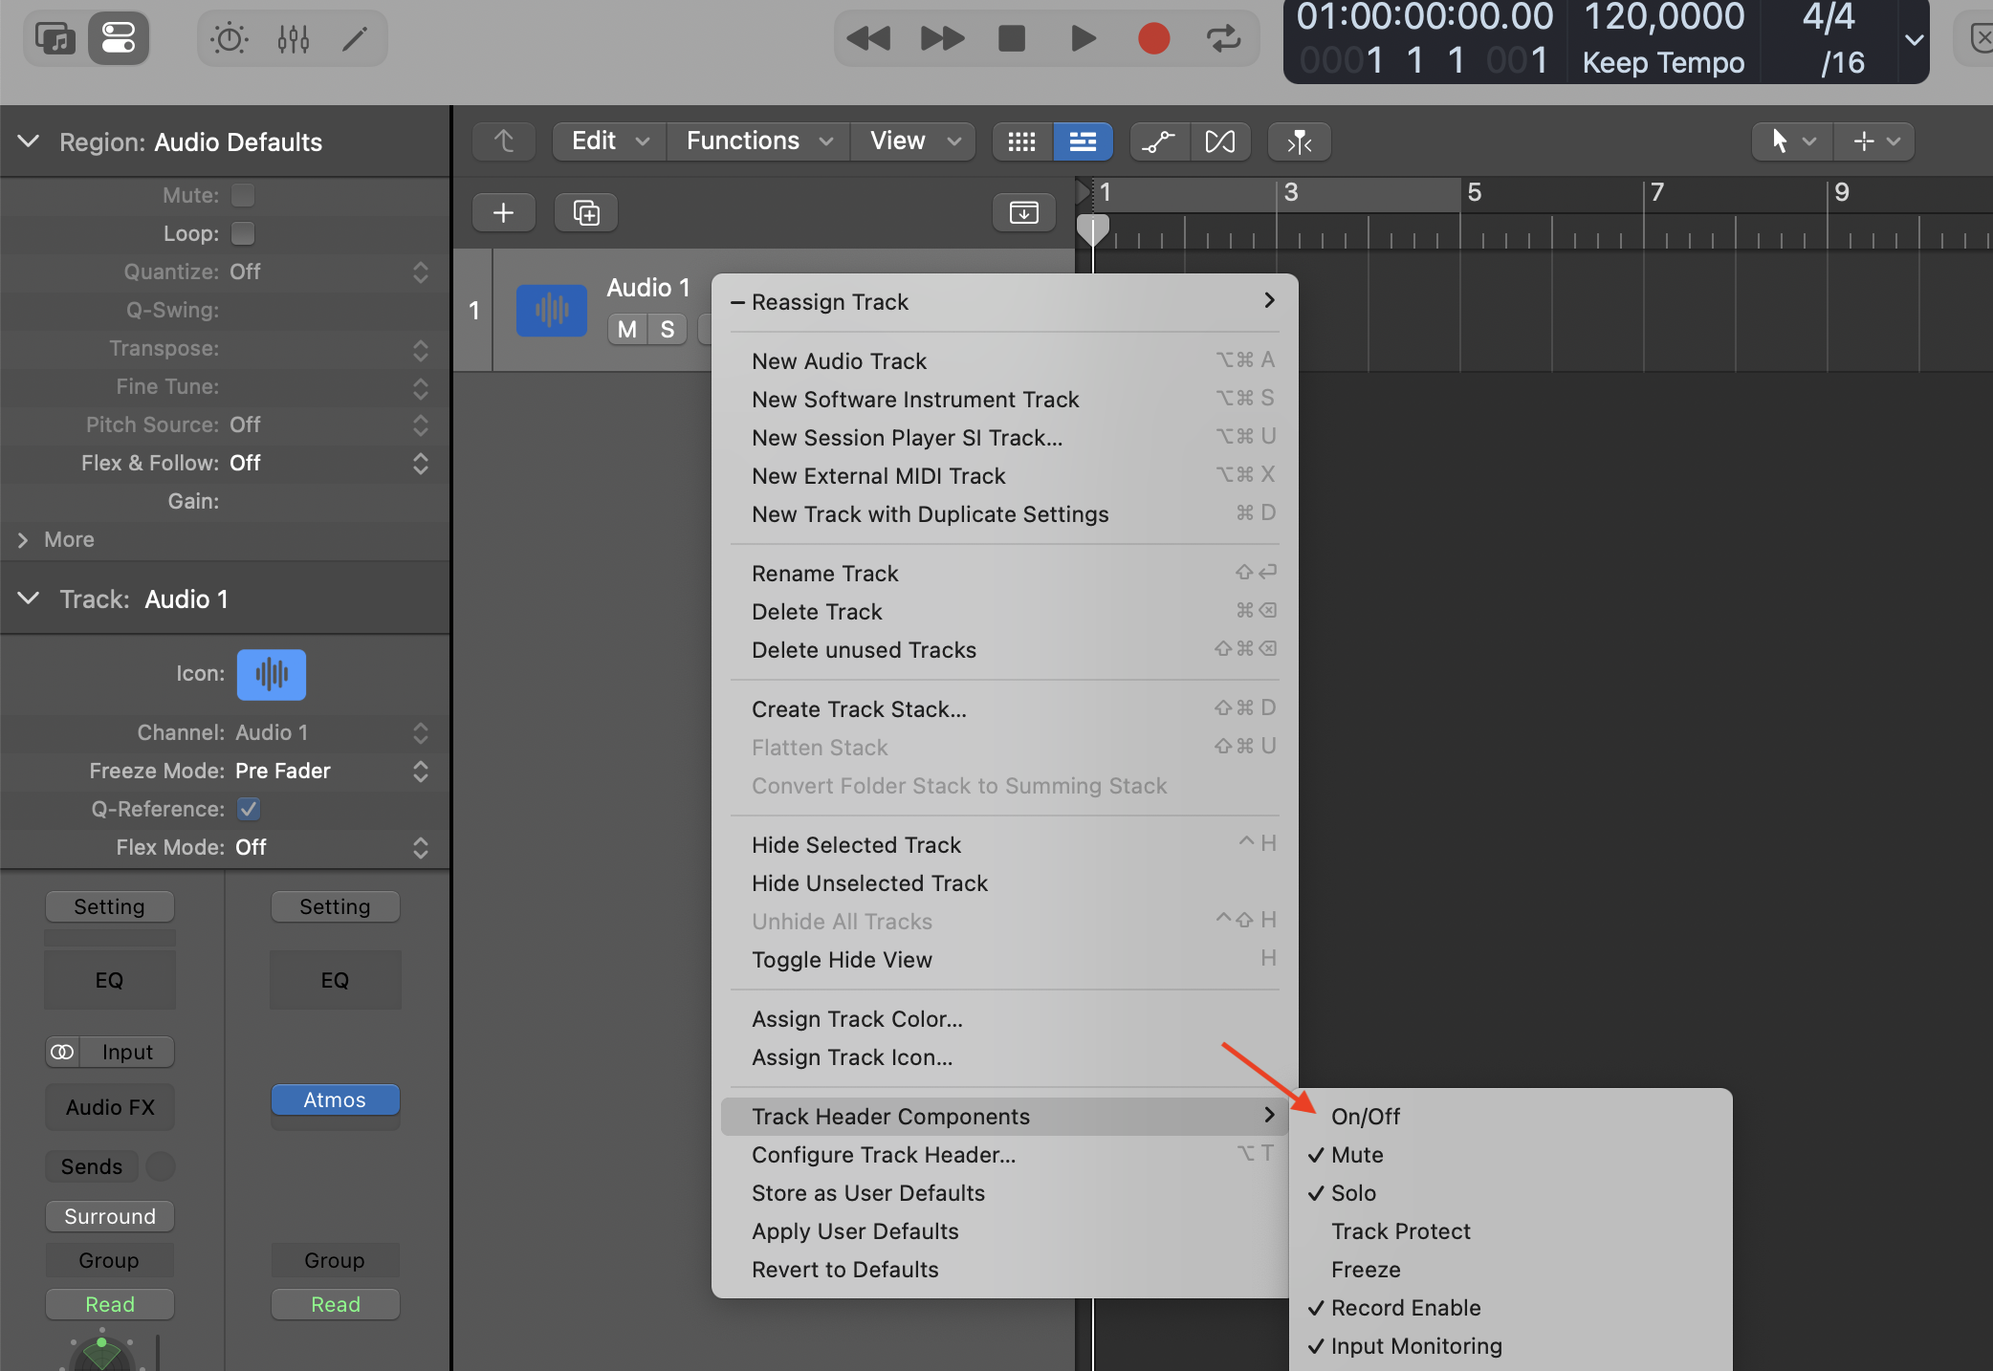Image resolution: width=1993 pixels, height=1371 pixels.
Task: Toggle region Mute checkbox
Action: [244, 195]
